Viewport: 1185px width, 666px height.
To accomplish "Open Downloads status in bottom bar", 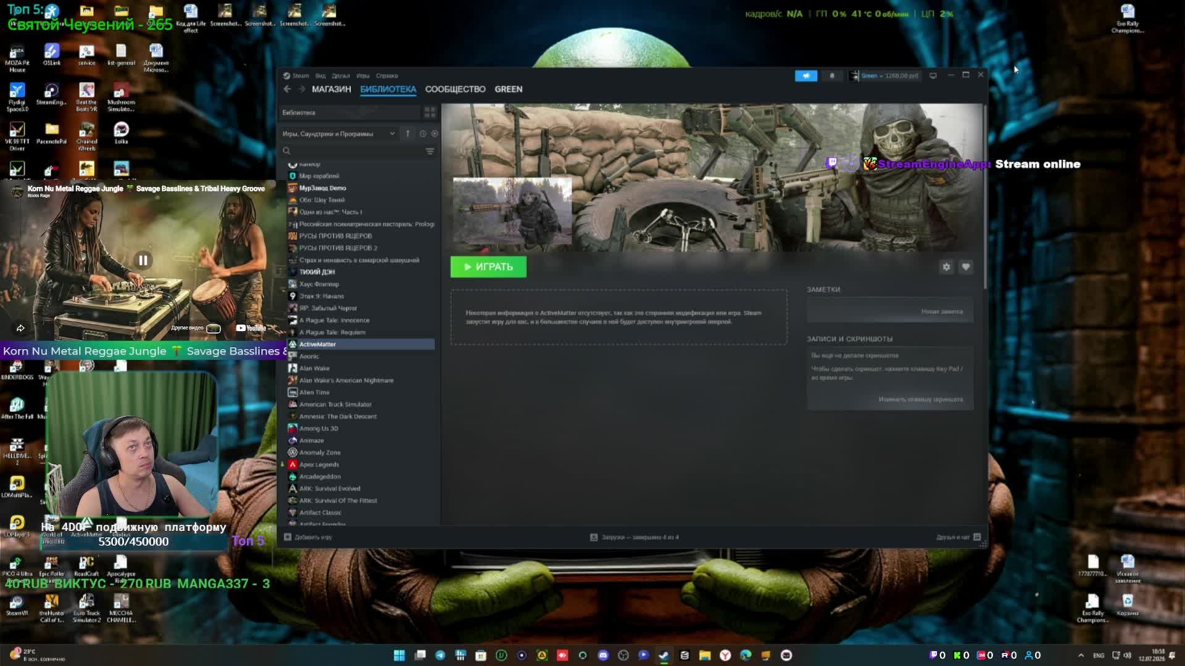I will point(634,537).
